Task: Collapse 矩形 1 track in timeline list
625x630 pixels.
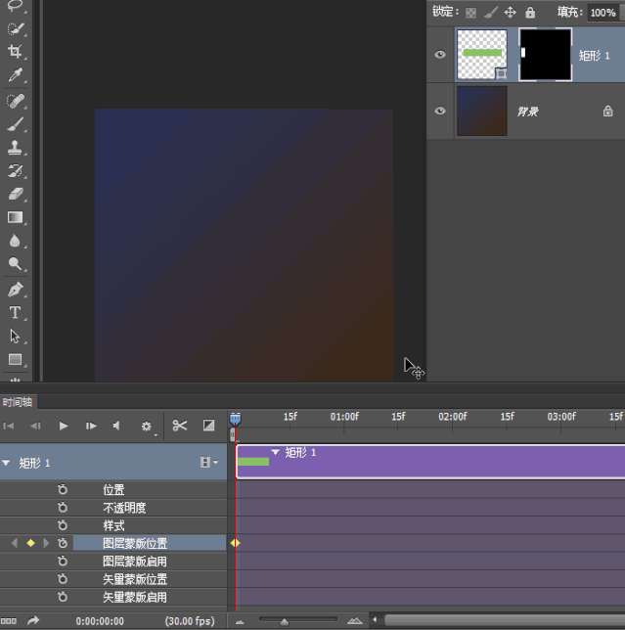Action: (6, 463)
